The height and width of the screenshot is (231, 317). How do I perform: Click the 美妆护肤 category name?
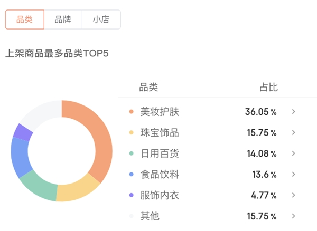pos(160,112)
